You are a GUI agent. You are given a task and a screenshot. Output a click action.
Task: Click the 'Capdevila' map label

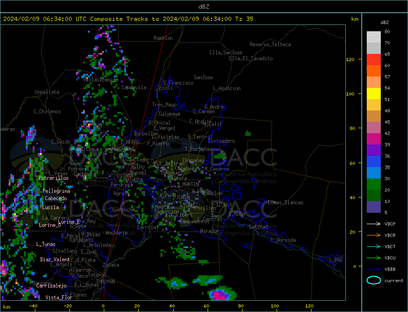134,87
